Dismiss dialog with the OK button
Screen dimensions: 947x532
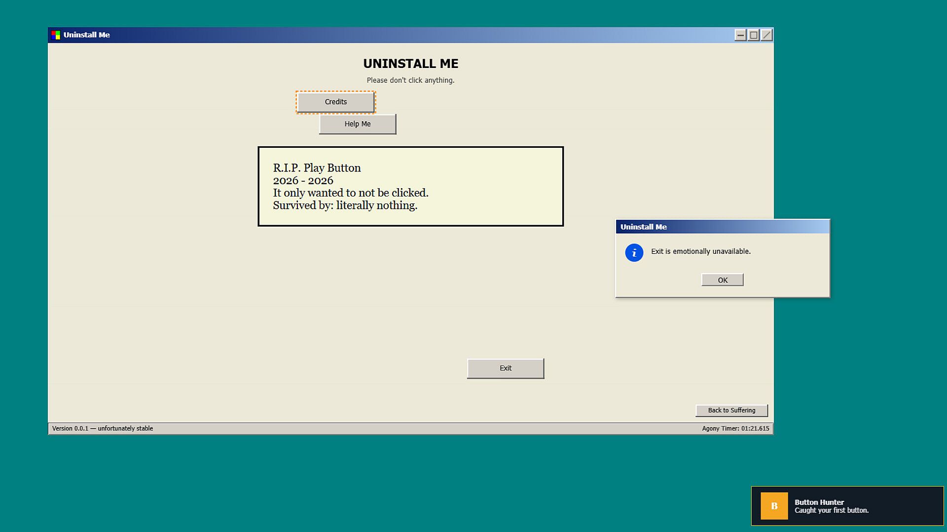coord(723,280)
